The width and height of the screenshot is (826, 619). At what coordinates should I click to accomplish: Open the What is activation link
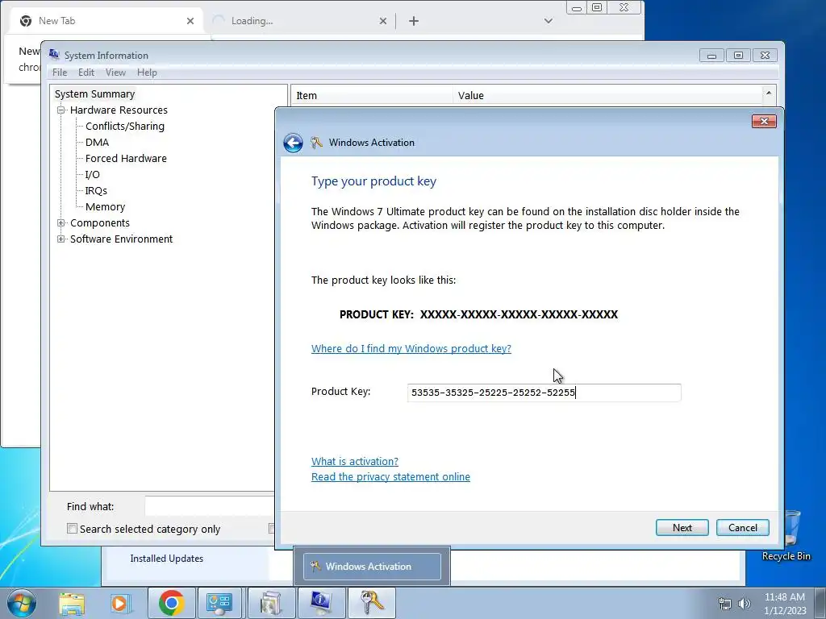[355, 461]
